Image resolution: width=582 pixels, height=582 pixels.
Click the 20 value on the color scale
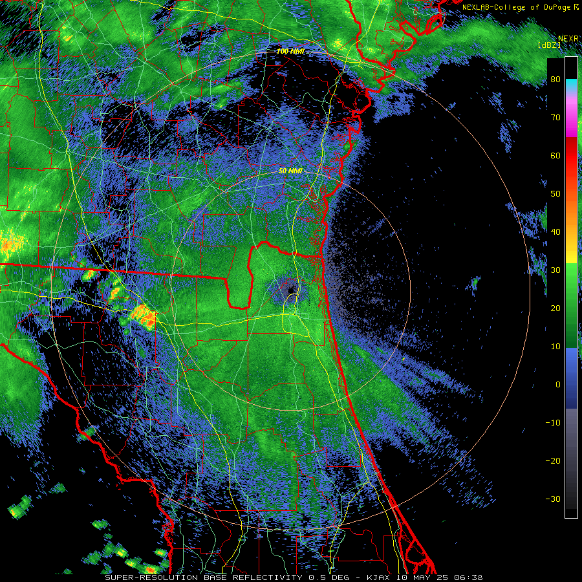click(x=555, y=308)
